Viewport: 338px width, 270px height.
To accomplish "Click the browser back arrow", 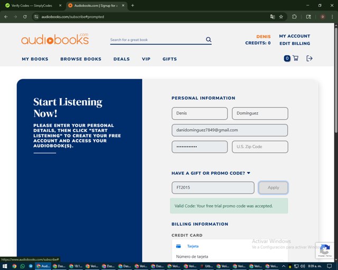I will click(6, 16).
